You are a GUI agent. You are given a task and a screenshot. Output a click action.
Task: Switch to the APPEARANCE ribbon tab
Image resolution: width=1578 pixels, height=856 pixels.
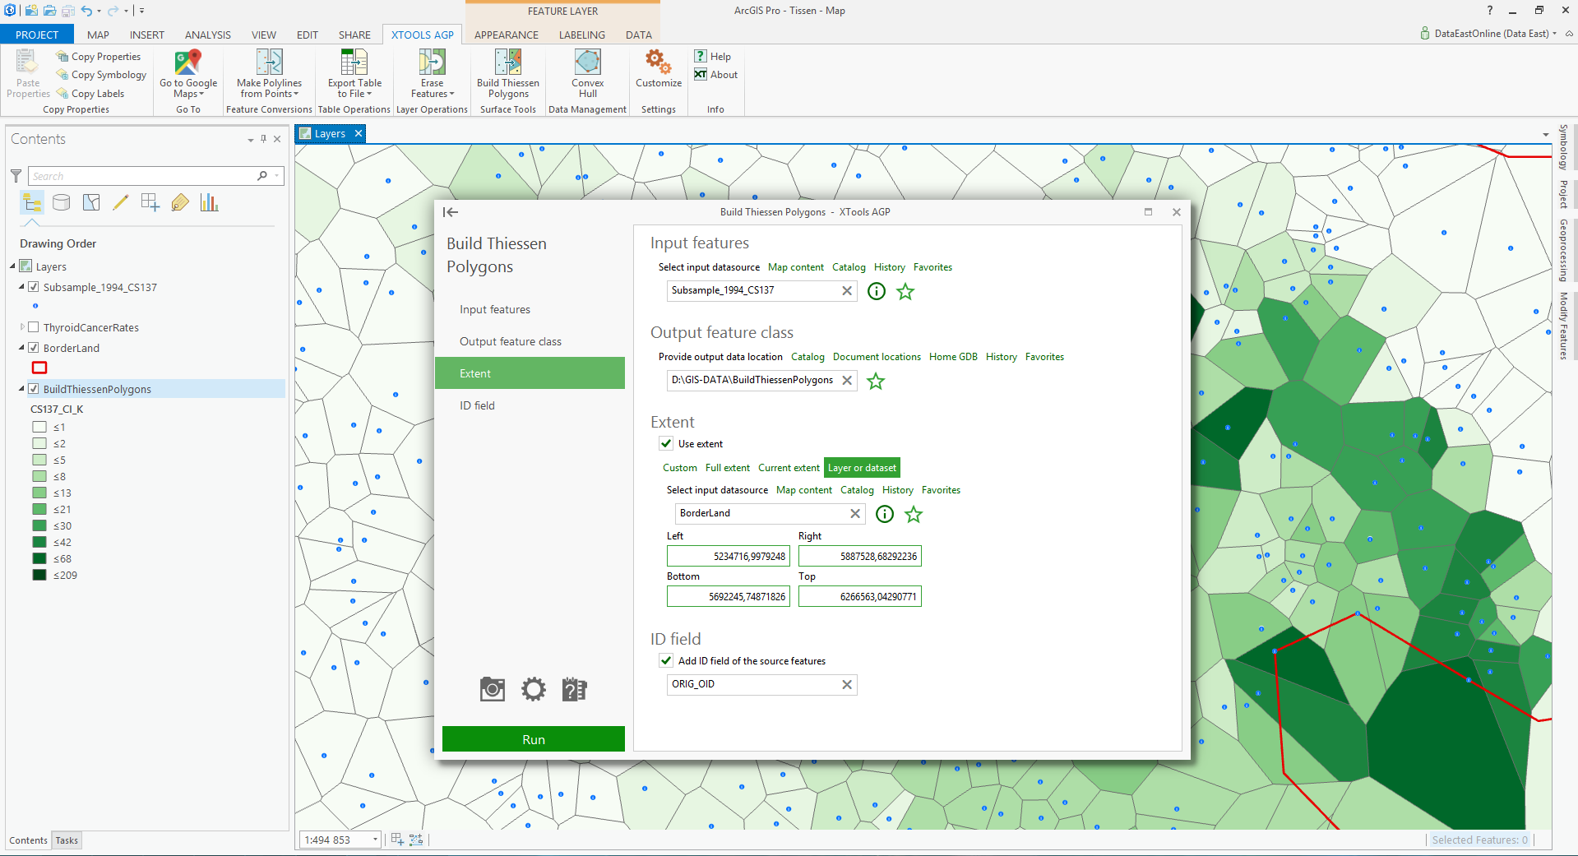[x=507, y=35]
